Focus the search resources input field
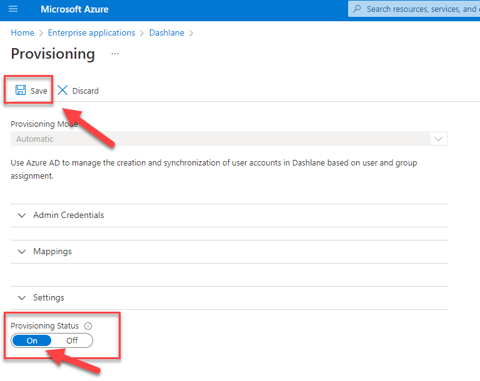480x381 pixels. click(x=420, y=9)
